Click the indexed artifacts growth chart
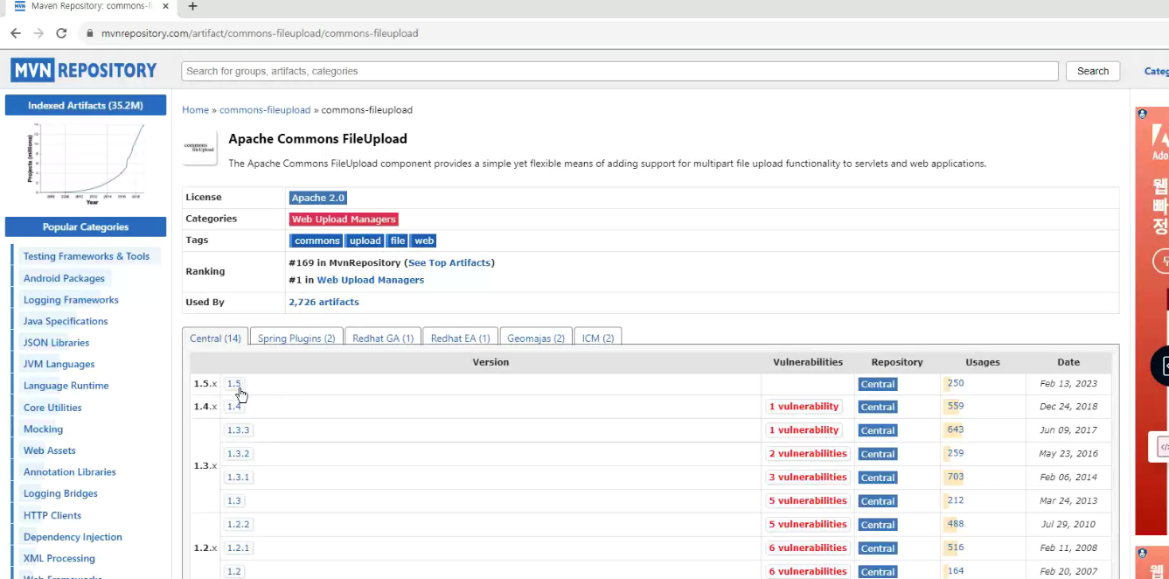Screen dimensions: 1169x579 click(86, 164)
